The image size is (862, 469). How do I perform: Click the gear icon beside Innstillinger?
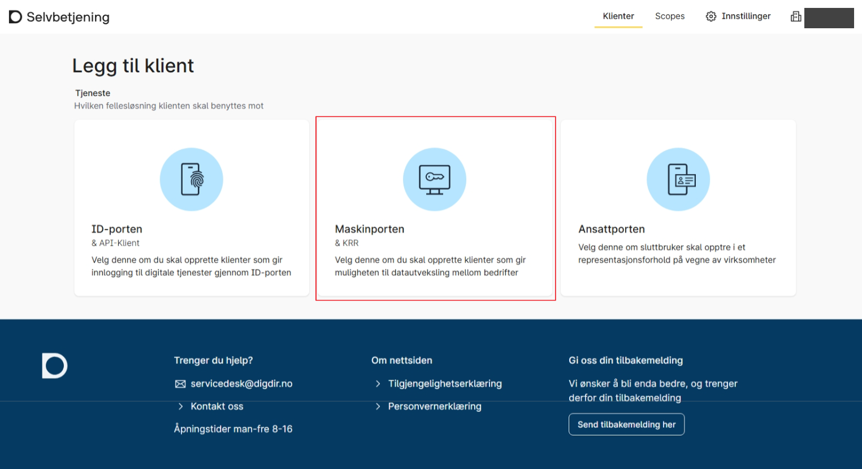tap(711, 16)
